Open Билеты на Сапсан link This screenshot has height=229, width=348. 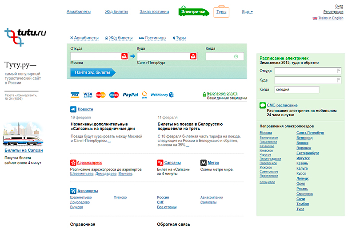point(24,150)
